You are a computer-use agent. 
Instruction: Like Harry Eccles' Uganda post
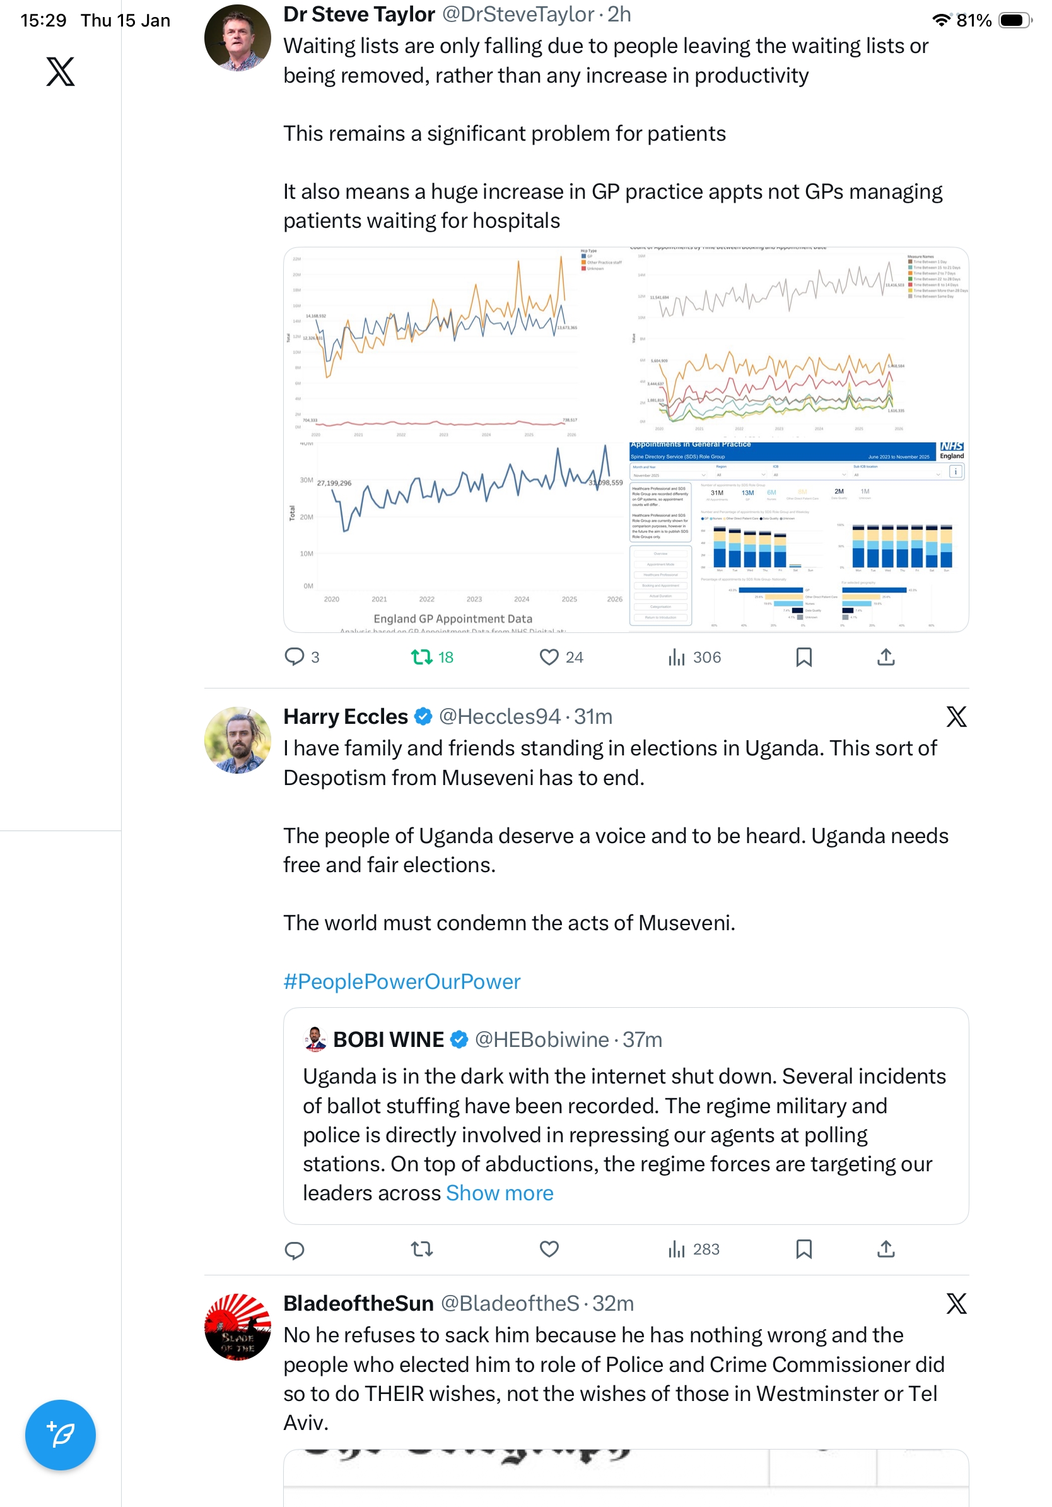pos(549,1248)
